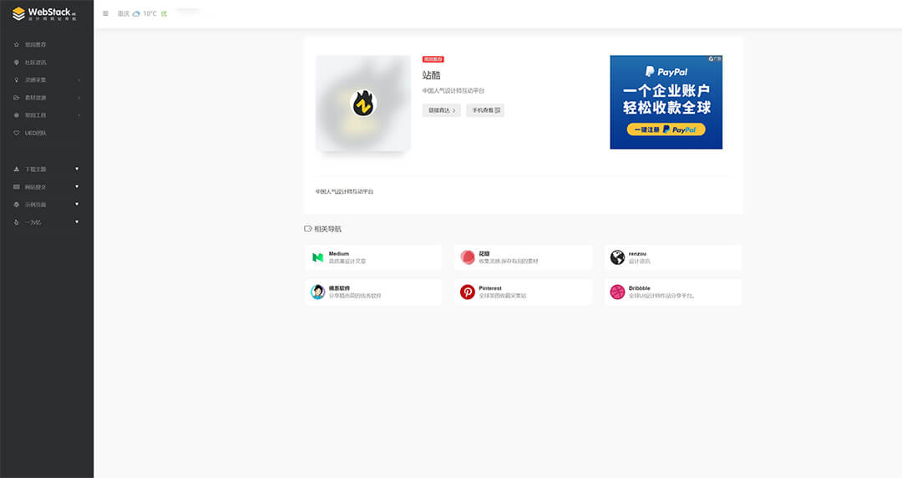This screenshot has width=902, height=478.
Task: Click the 手机查看 QR button
Action: tap(485, 110)
